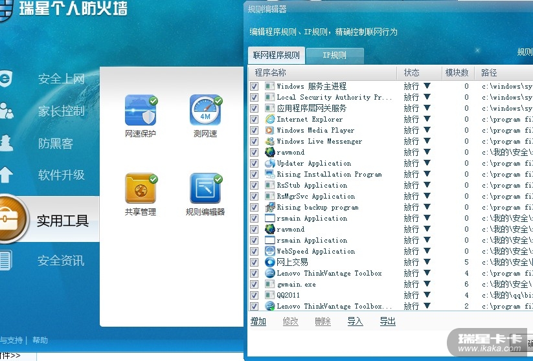This screenshot has width=533, height=361.
Task: Click the 家长控制 people icon
Action: click(6, 111)
